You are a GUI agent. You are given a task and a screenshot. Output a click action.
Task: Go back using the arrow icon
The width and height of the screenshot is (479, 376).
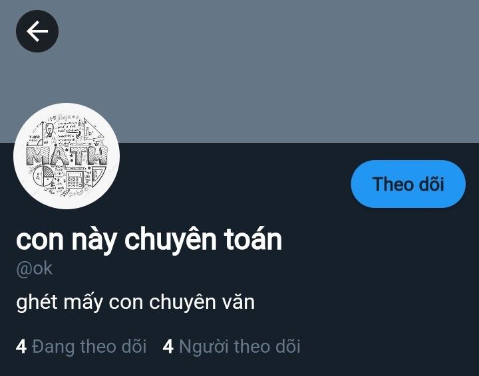(37, 31)
